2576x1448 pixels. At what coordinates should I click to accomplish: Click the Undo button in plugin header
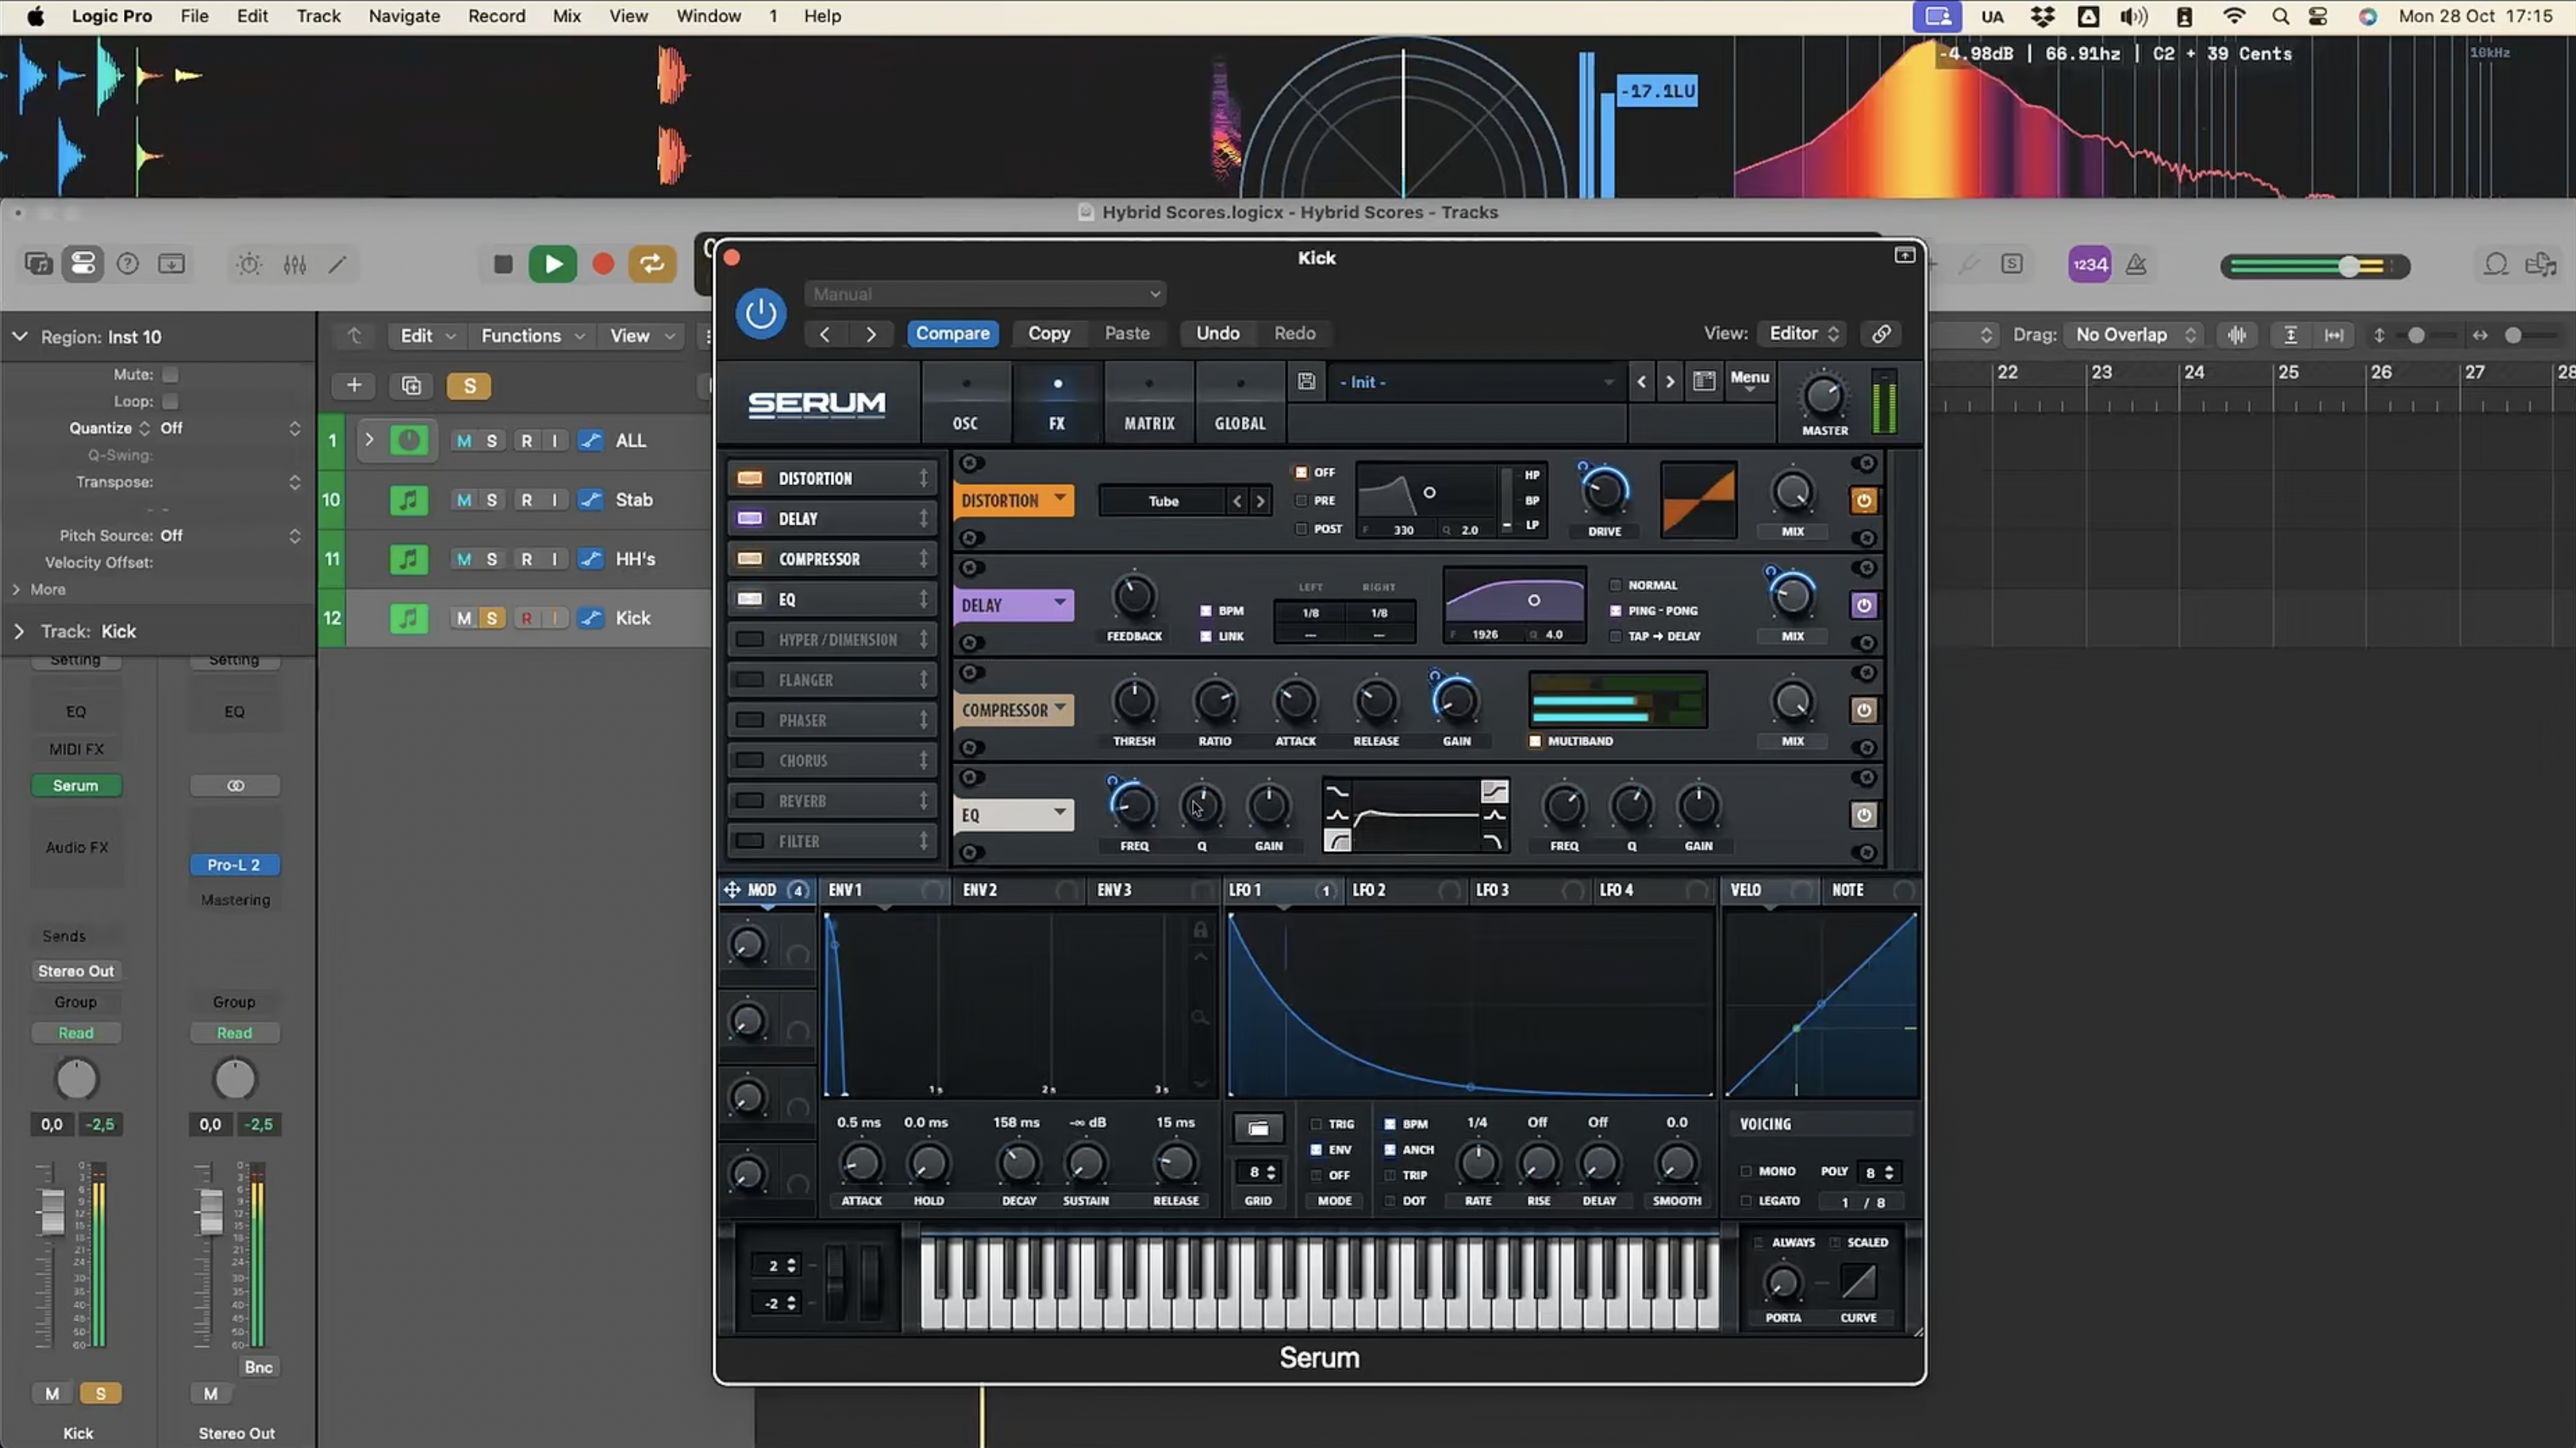1217,334
